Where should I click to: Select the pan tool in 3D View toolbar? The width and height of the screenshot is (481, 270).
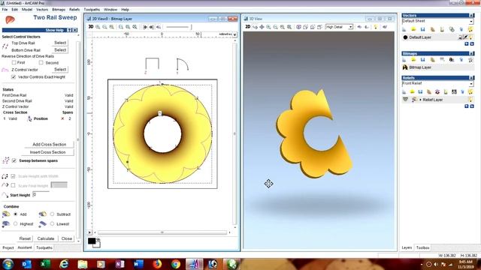[x=262, y=27]
